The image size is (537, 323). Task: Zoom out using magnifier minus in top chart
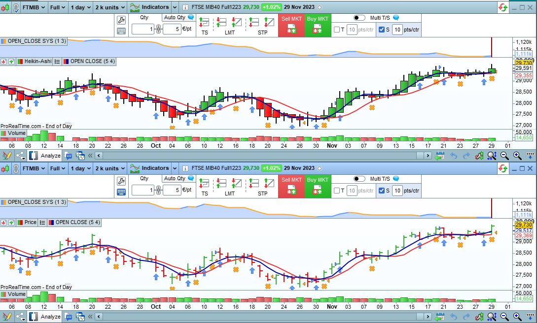coord(504,156)
